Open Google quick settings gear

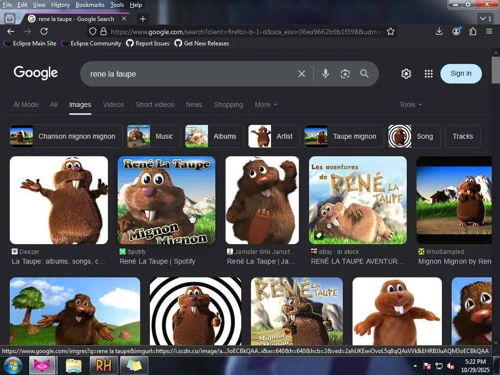coord(406,74)
